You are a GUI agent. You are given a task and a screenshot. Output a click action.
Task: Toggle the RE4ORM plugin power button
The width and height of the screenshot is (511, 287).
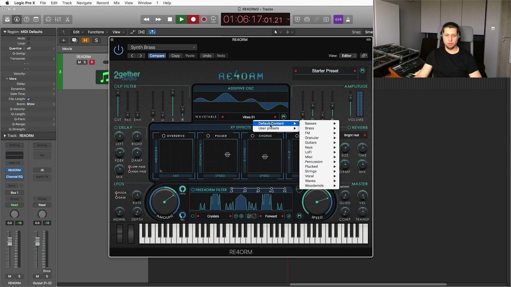point(119,50)
